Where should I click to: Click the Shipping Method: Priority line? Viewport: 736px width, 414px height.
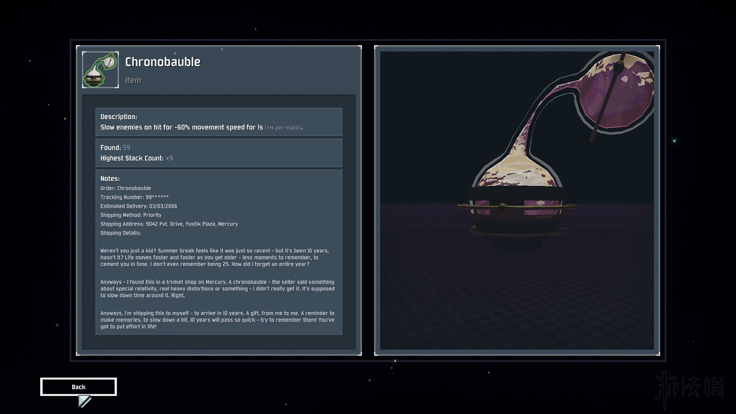click(x=131, y=215)
